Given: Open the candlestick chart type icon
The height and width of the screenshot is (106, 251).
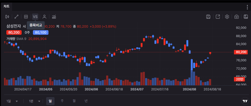Looking at the screenshot, I should point(7,17).
